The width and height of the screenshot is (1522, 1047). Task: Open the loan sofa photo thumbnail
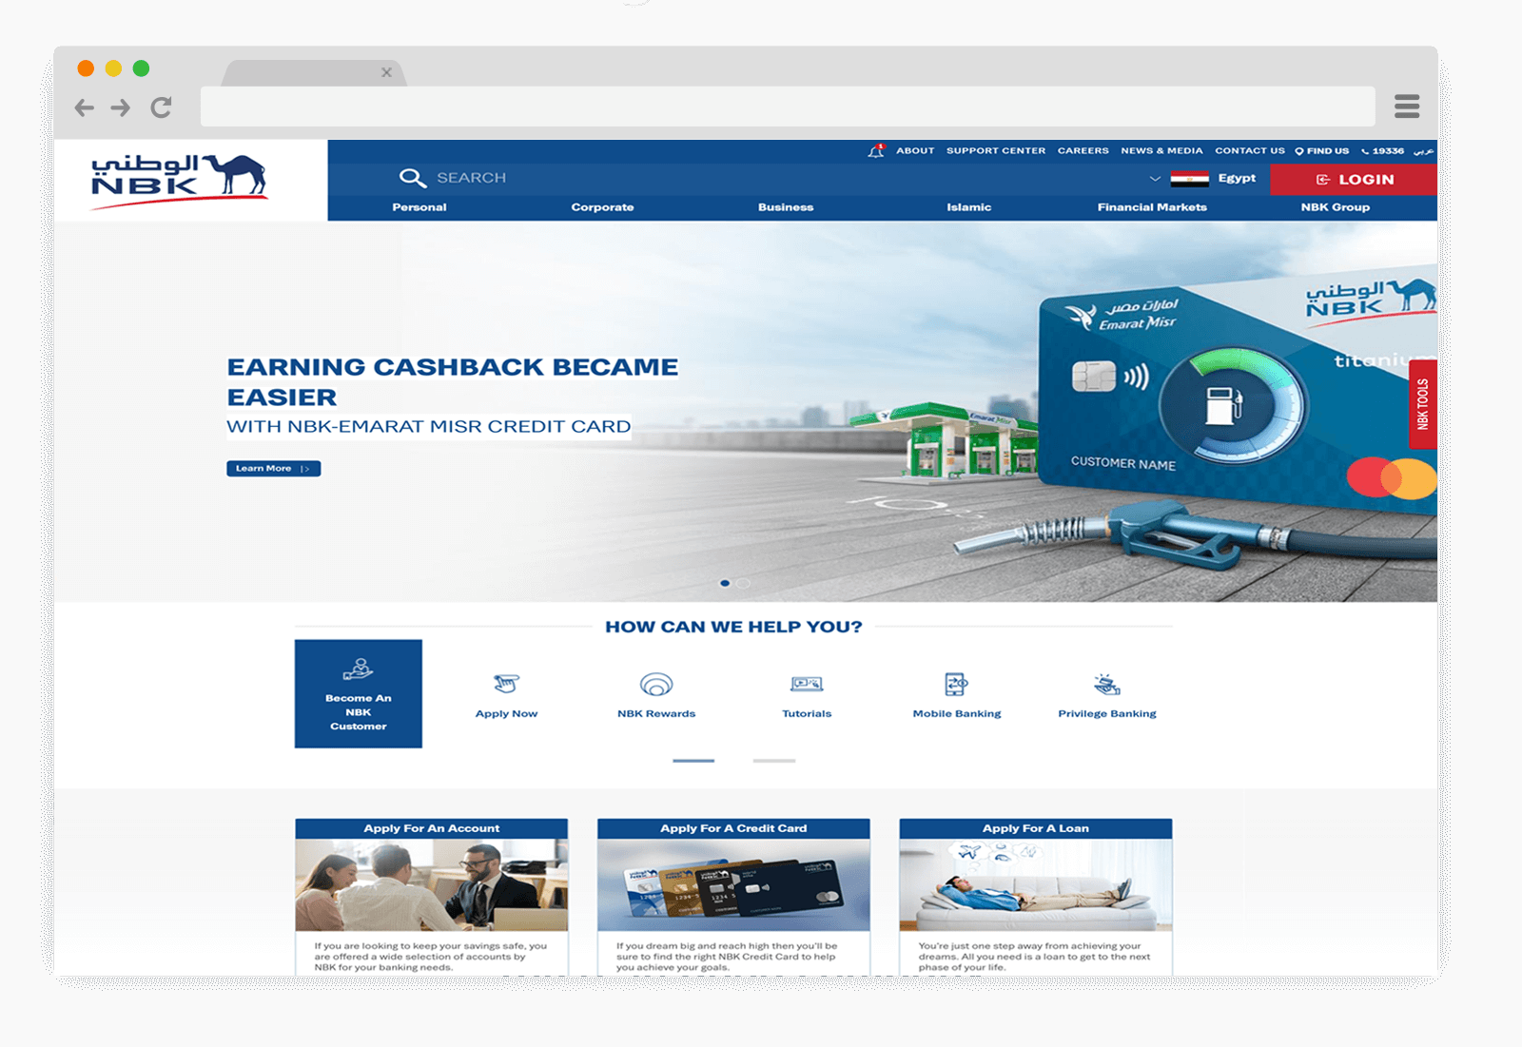point(1036,884)
